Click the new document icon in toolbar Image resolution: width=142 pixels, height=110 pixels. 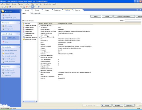[x=2, y=7]
